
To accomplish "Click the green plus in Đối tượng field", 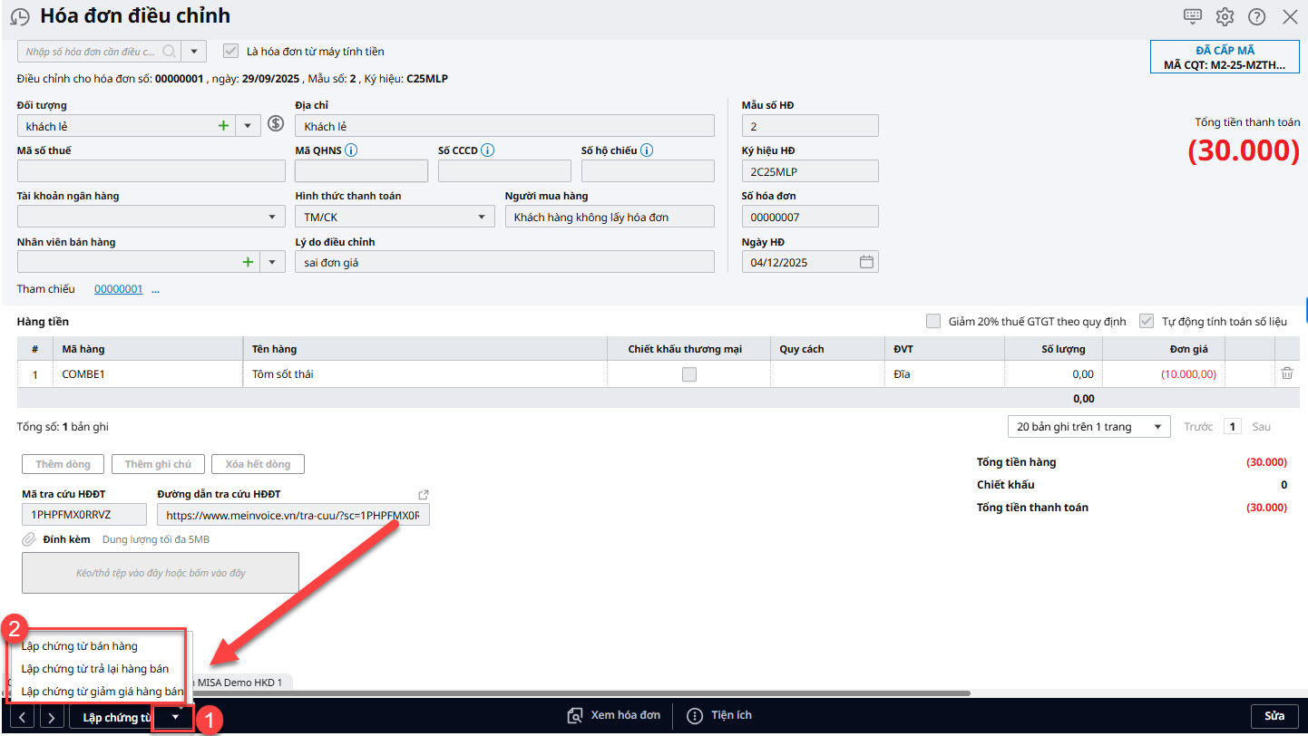I will click(x=223, y=126).
